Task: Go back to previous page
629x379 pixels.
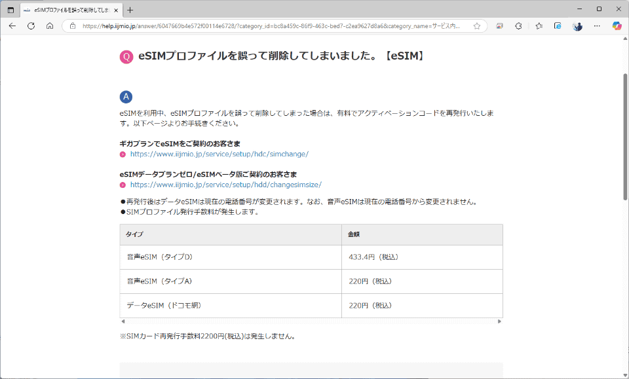Action: (x=12, y=26)
